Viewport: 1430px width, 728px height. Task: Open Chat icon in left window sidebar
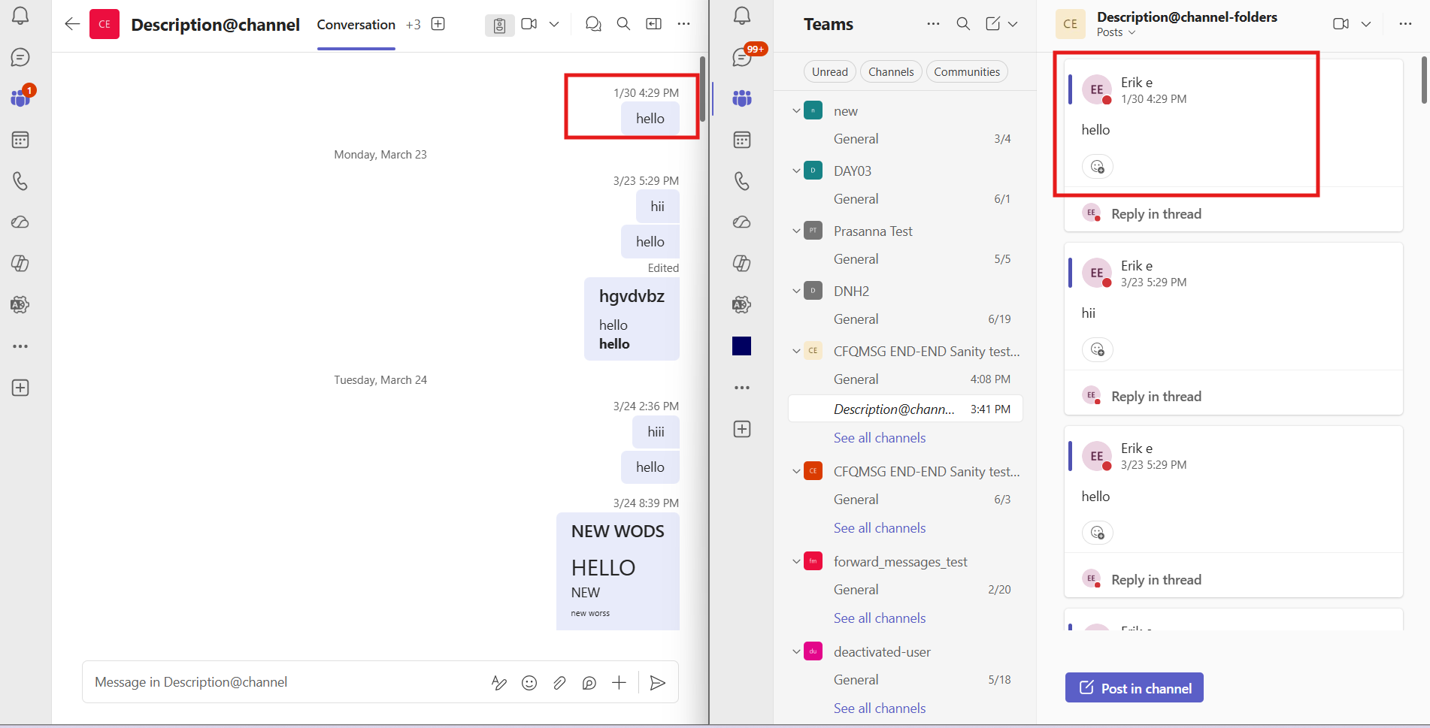click(x=20, y=57)
